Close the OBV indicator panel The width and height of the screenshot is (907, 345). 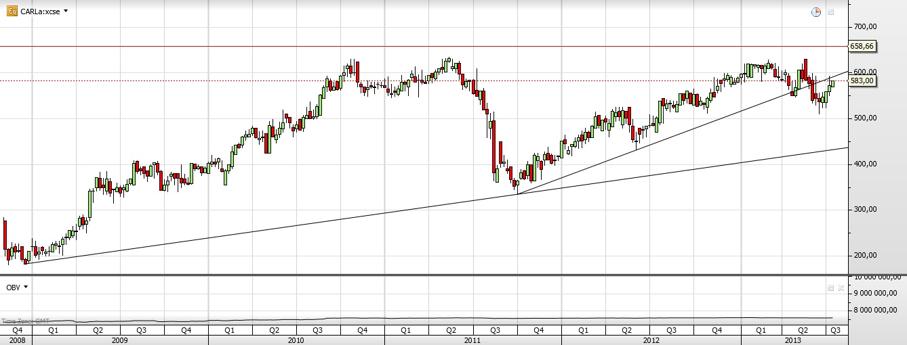[841, 288]
